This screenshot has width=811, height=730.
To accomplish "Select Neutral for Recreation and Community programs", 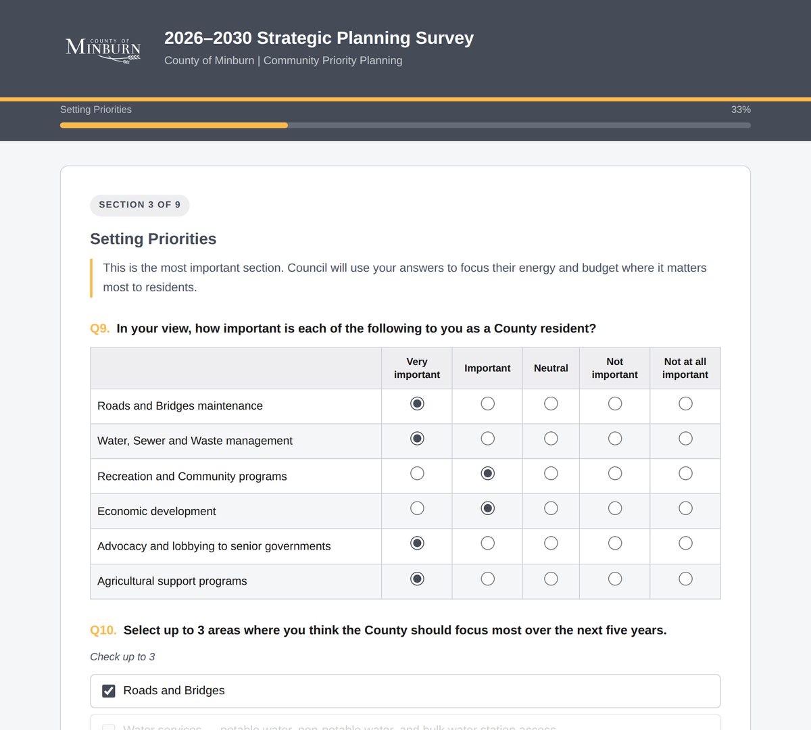I will click(551, 473).
